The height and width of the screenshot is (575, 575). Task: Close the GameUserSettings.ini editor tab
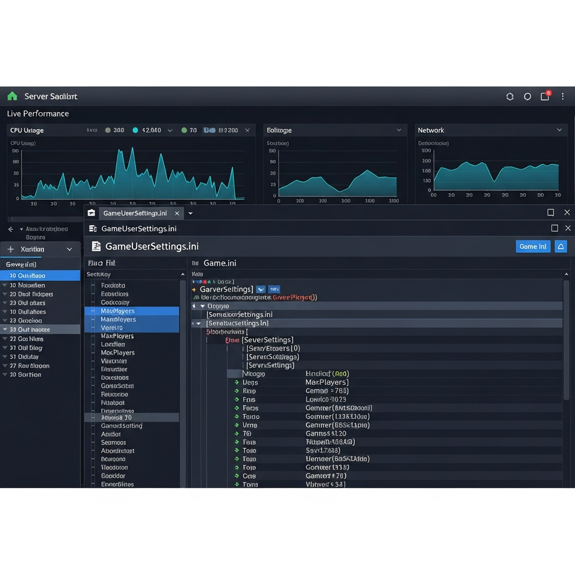pos(177,213)
